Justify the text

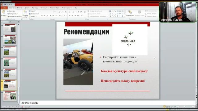tap(78, 15)
